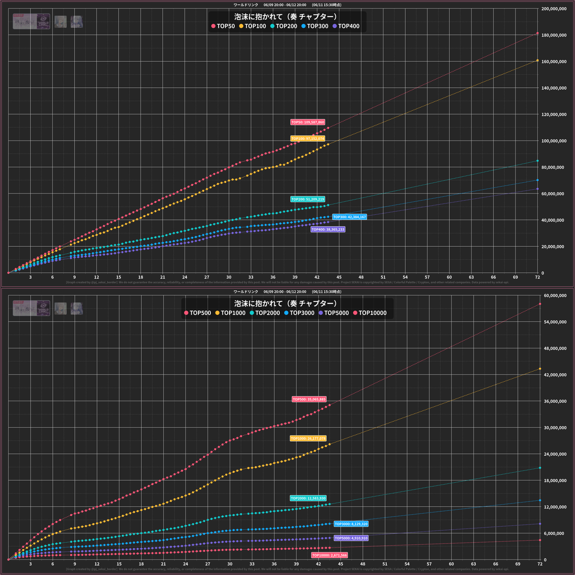Viewport: 575px width, 575px height.
Task: Toggle the TOP400 legend entry
Action: 346,26
